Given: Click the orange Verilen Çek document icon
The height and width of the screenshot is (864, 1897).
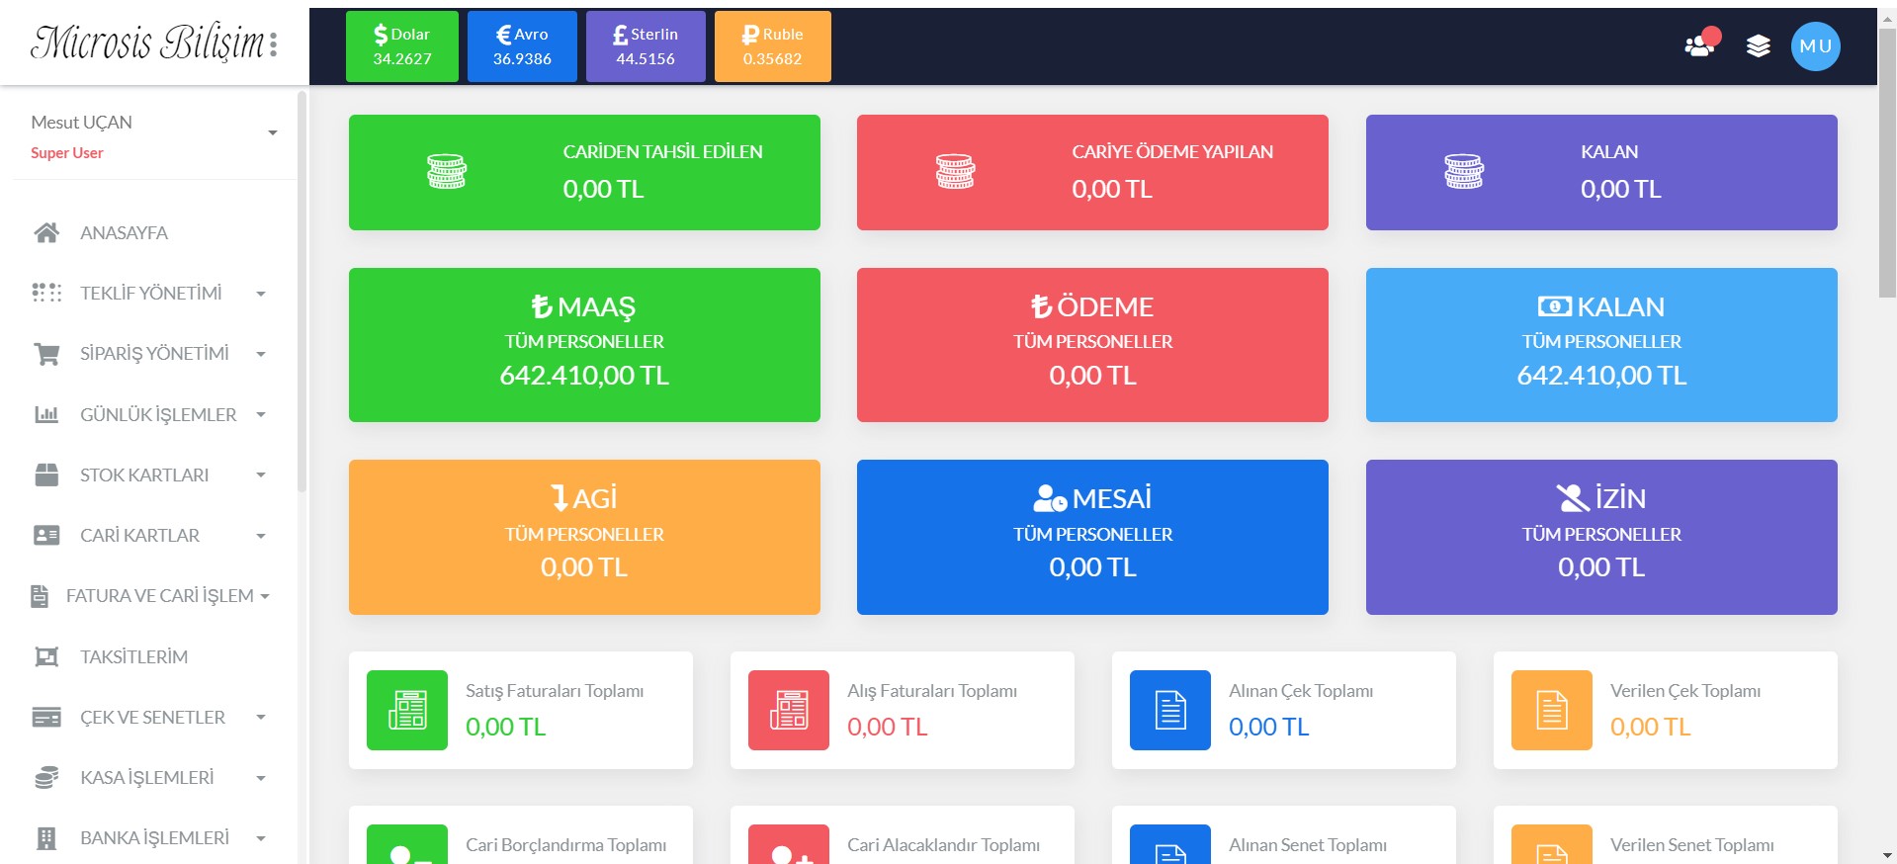Looking at the screenshot, I should tap(1551, 710).
